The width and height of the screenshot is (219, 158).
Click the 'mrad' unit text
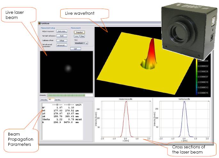[78, 120]
